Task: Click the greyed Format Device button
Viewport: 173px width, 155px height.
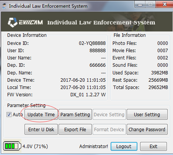Action: click(109, 129)
